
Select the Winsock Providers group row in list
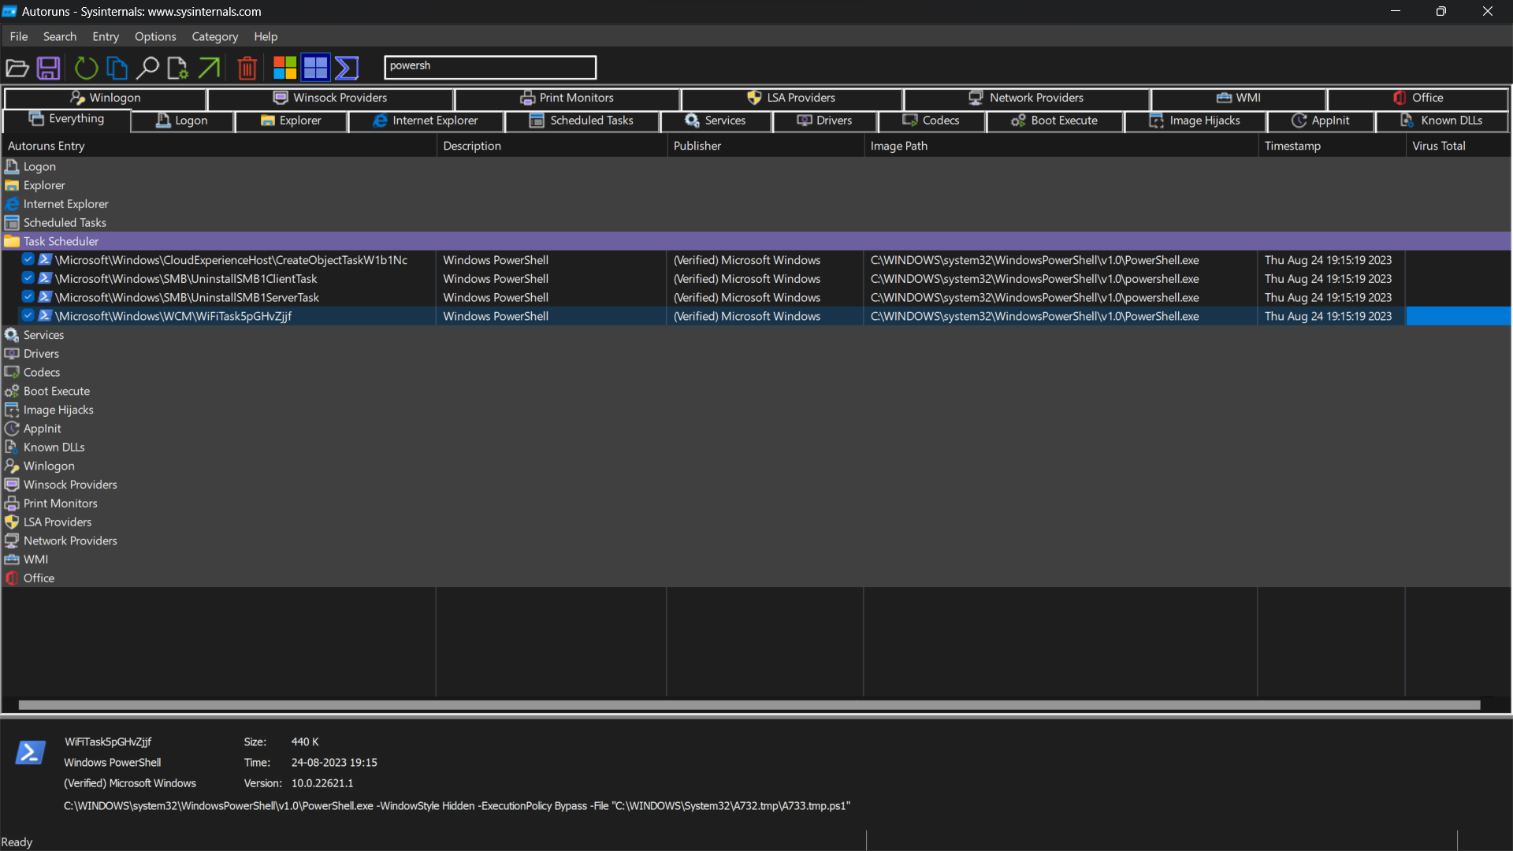pos(756,485)
